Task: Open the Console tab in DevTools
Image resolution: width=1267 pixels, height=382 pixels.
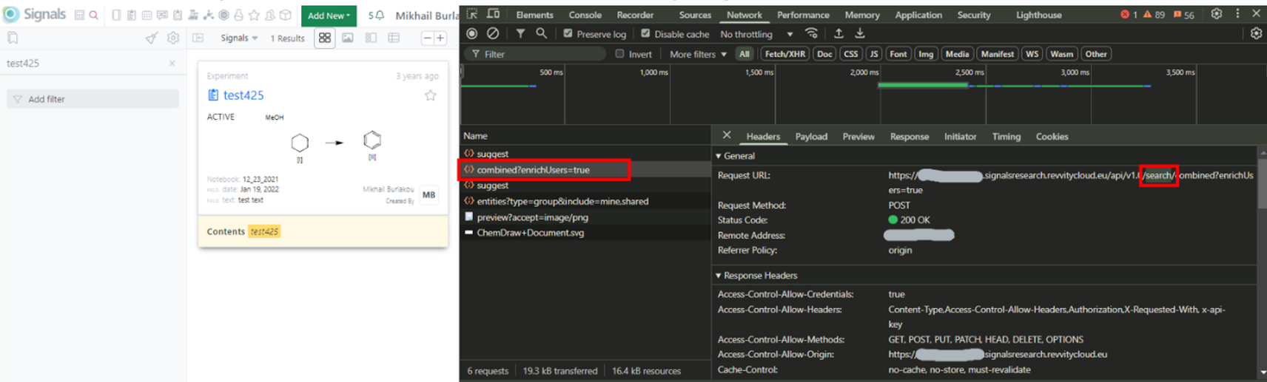Action: tap(585, 15)
